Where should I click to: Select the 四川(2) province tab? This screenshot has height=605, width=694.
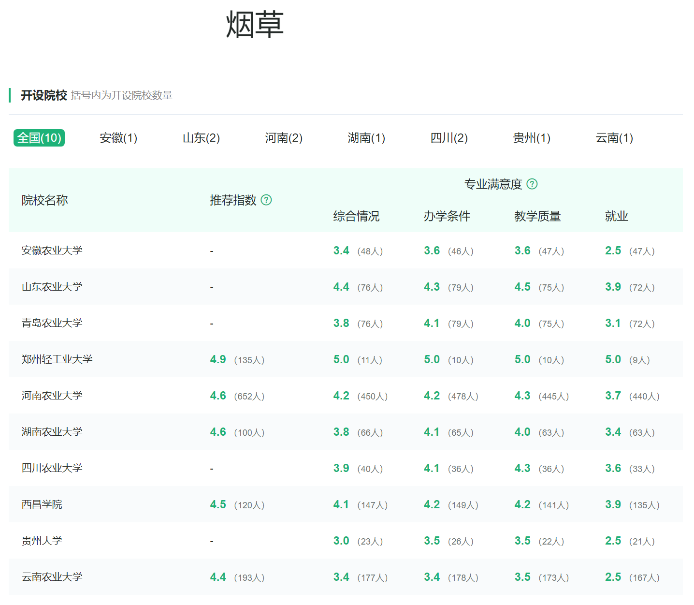tap(449, 138)
